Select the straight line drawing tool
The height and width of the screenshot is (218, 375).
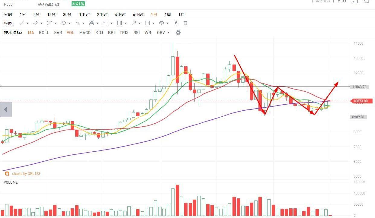(22, 23)
